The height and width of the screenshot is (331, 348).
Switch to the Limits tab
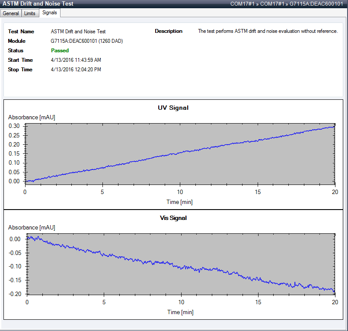(29, 13)
